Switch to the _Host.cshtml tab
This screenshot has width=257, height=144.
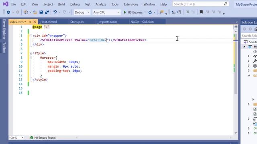click(53, 22)
